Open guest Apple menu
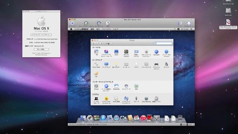Image resolution: width=238 pixels, height=134 pixels. (x=71, y=29)
